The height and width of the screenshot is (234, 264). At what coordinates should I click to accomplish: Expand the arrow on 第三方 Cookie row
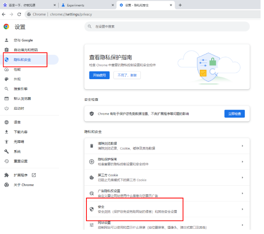pyautogui.click(x=243, y=178)
